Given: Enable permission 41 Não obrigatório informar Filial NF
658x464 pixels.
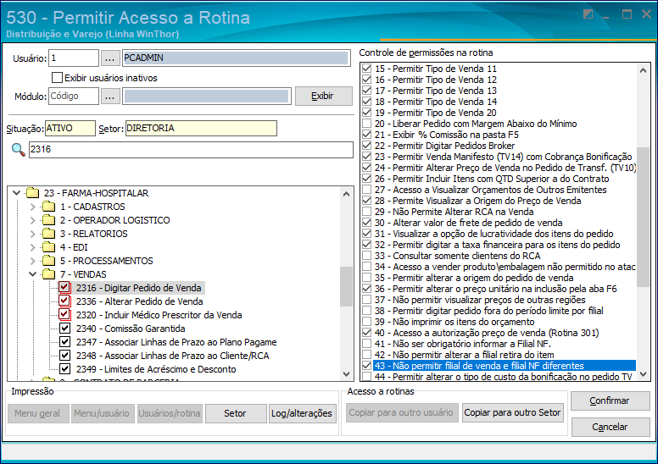Looking at the screenshot, I should click(x=367, y=344).
